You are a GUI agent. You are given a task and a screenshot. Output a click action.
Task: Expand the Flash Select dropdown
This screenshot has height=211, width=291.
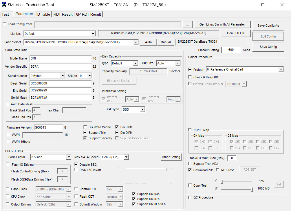pyautogui.click(x=136, y=42)
